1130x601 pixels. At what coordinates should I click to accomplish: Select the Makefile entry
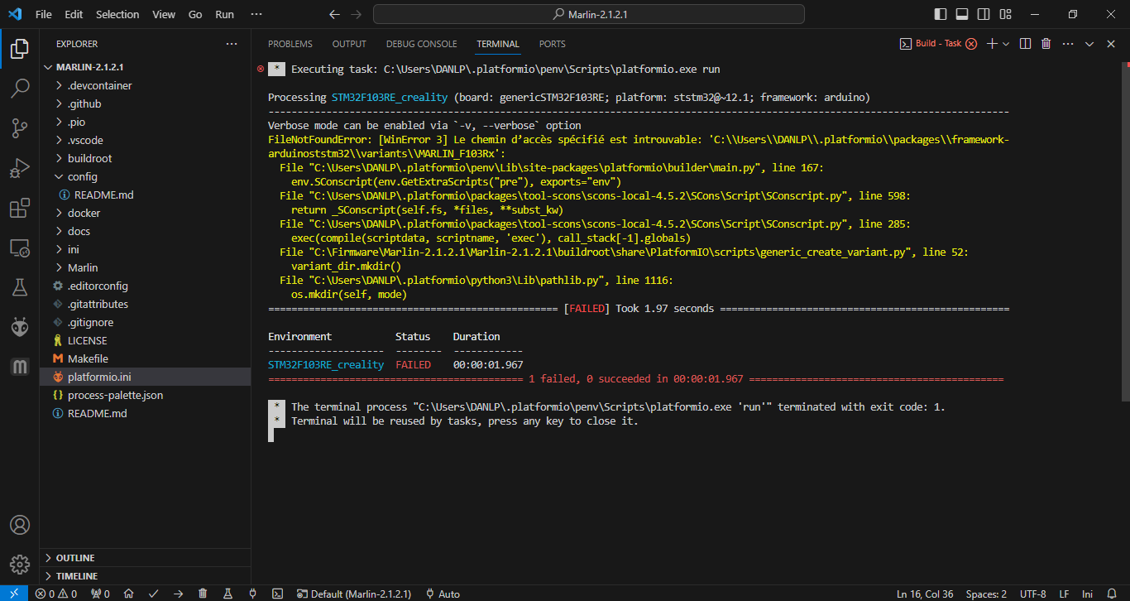pos(145,358)
